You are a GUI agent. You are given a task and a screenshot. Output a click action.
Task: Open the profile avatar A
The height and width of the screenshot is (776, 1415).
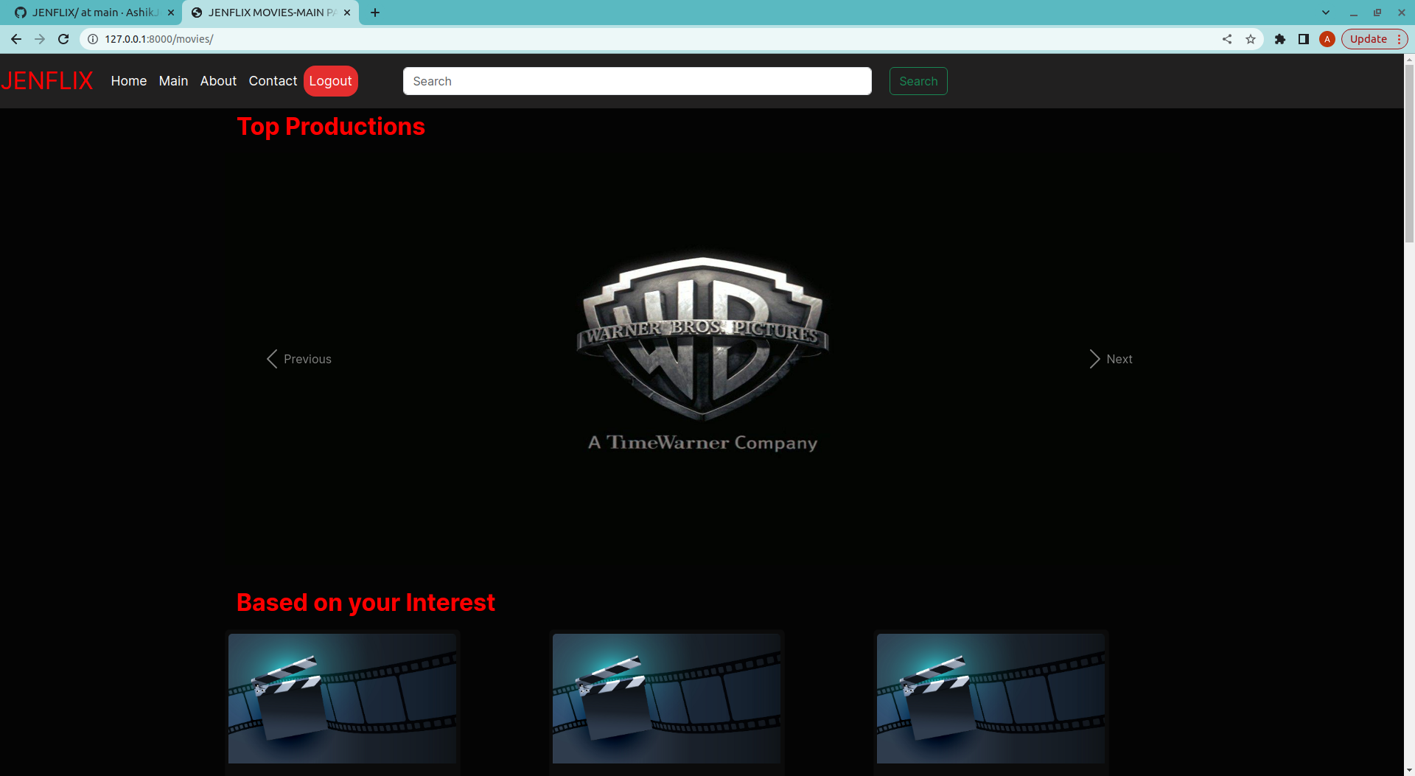pos(1327,39)
